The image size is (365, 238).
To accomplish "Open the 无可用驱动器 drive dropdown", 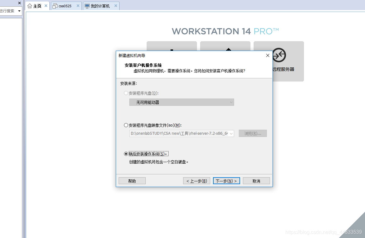I will click(182, 102).
